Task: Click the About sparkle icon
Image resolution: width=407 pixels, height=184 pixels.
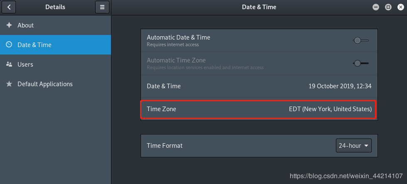Action: point(9,25)
